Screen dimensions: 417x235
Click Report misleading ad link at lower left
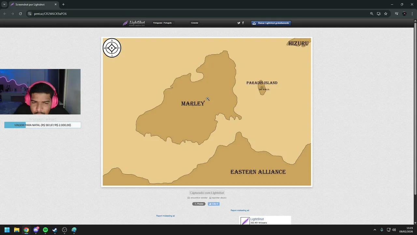pos(165,216)
